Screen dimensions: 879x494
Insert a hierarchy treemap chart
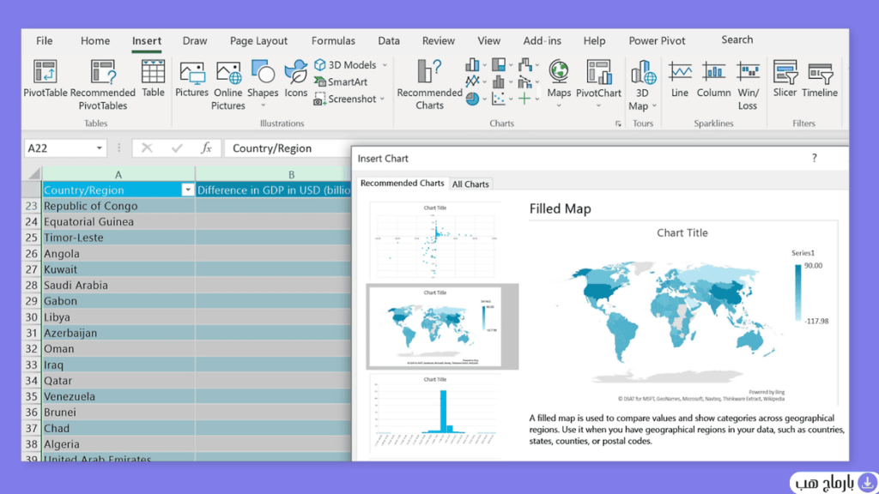click(499, 65)
